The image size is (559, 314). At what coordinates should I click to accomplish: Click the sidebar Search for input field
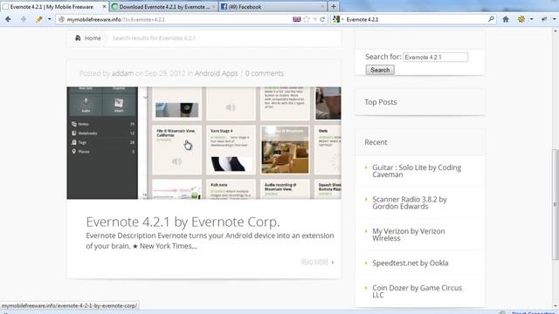coord(435,57)
